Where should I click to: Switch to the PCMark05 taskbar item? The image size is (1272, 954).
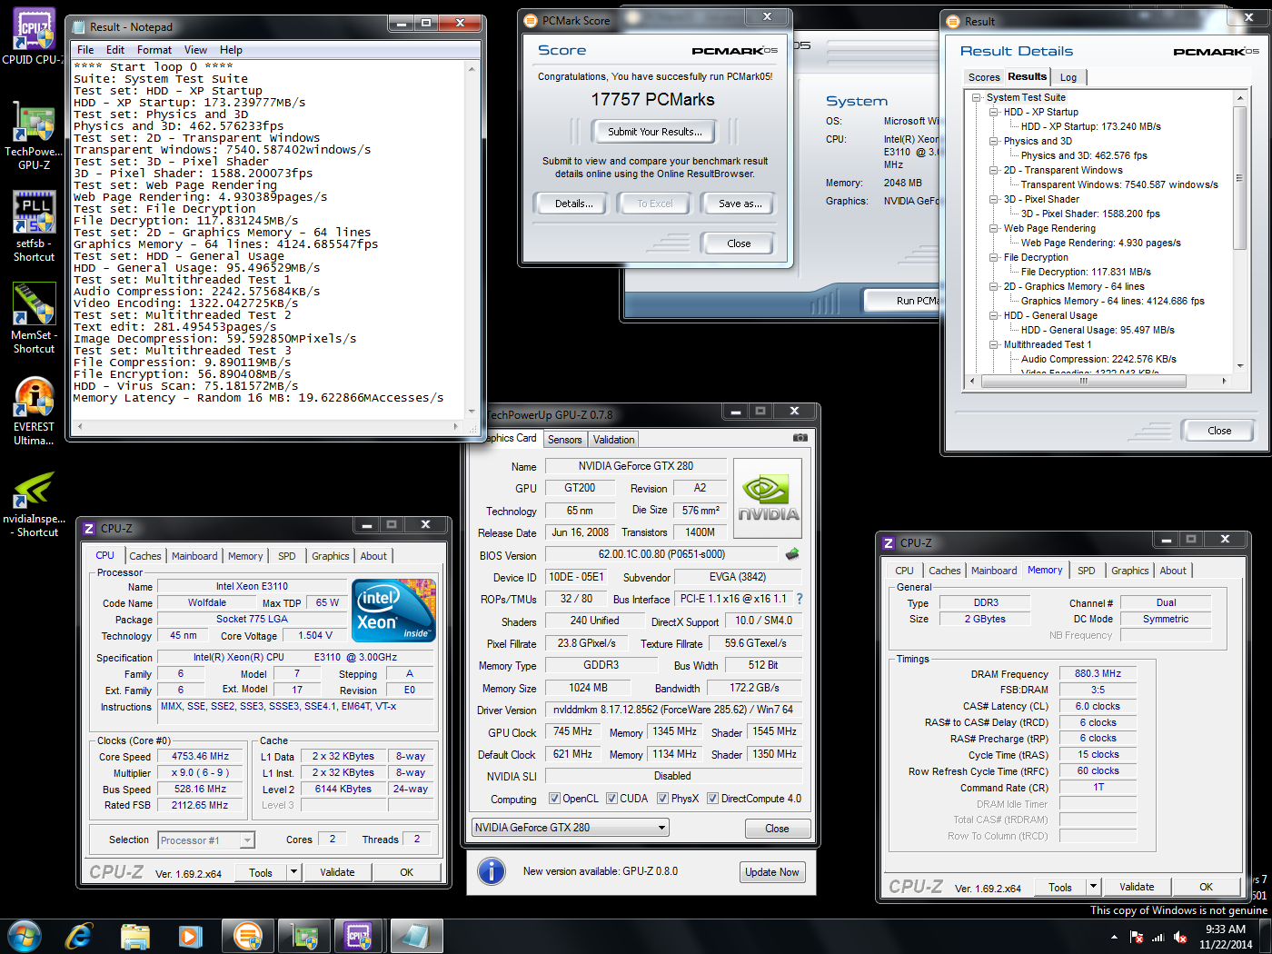tap(247, 936)
